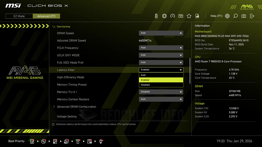The image size is (262, 147).
Task: Select the floppy disk boot device icon
Action: (90, 141)
